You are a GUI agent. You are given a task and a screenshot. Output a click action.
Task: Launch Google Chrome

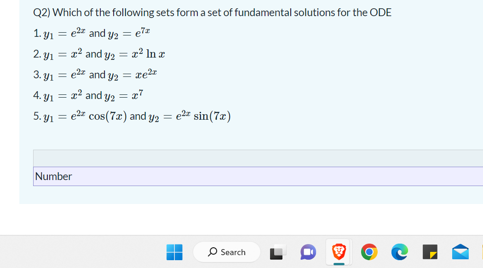370,252
